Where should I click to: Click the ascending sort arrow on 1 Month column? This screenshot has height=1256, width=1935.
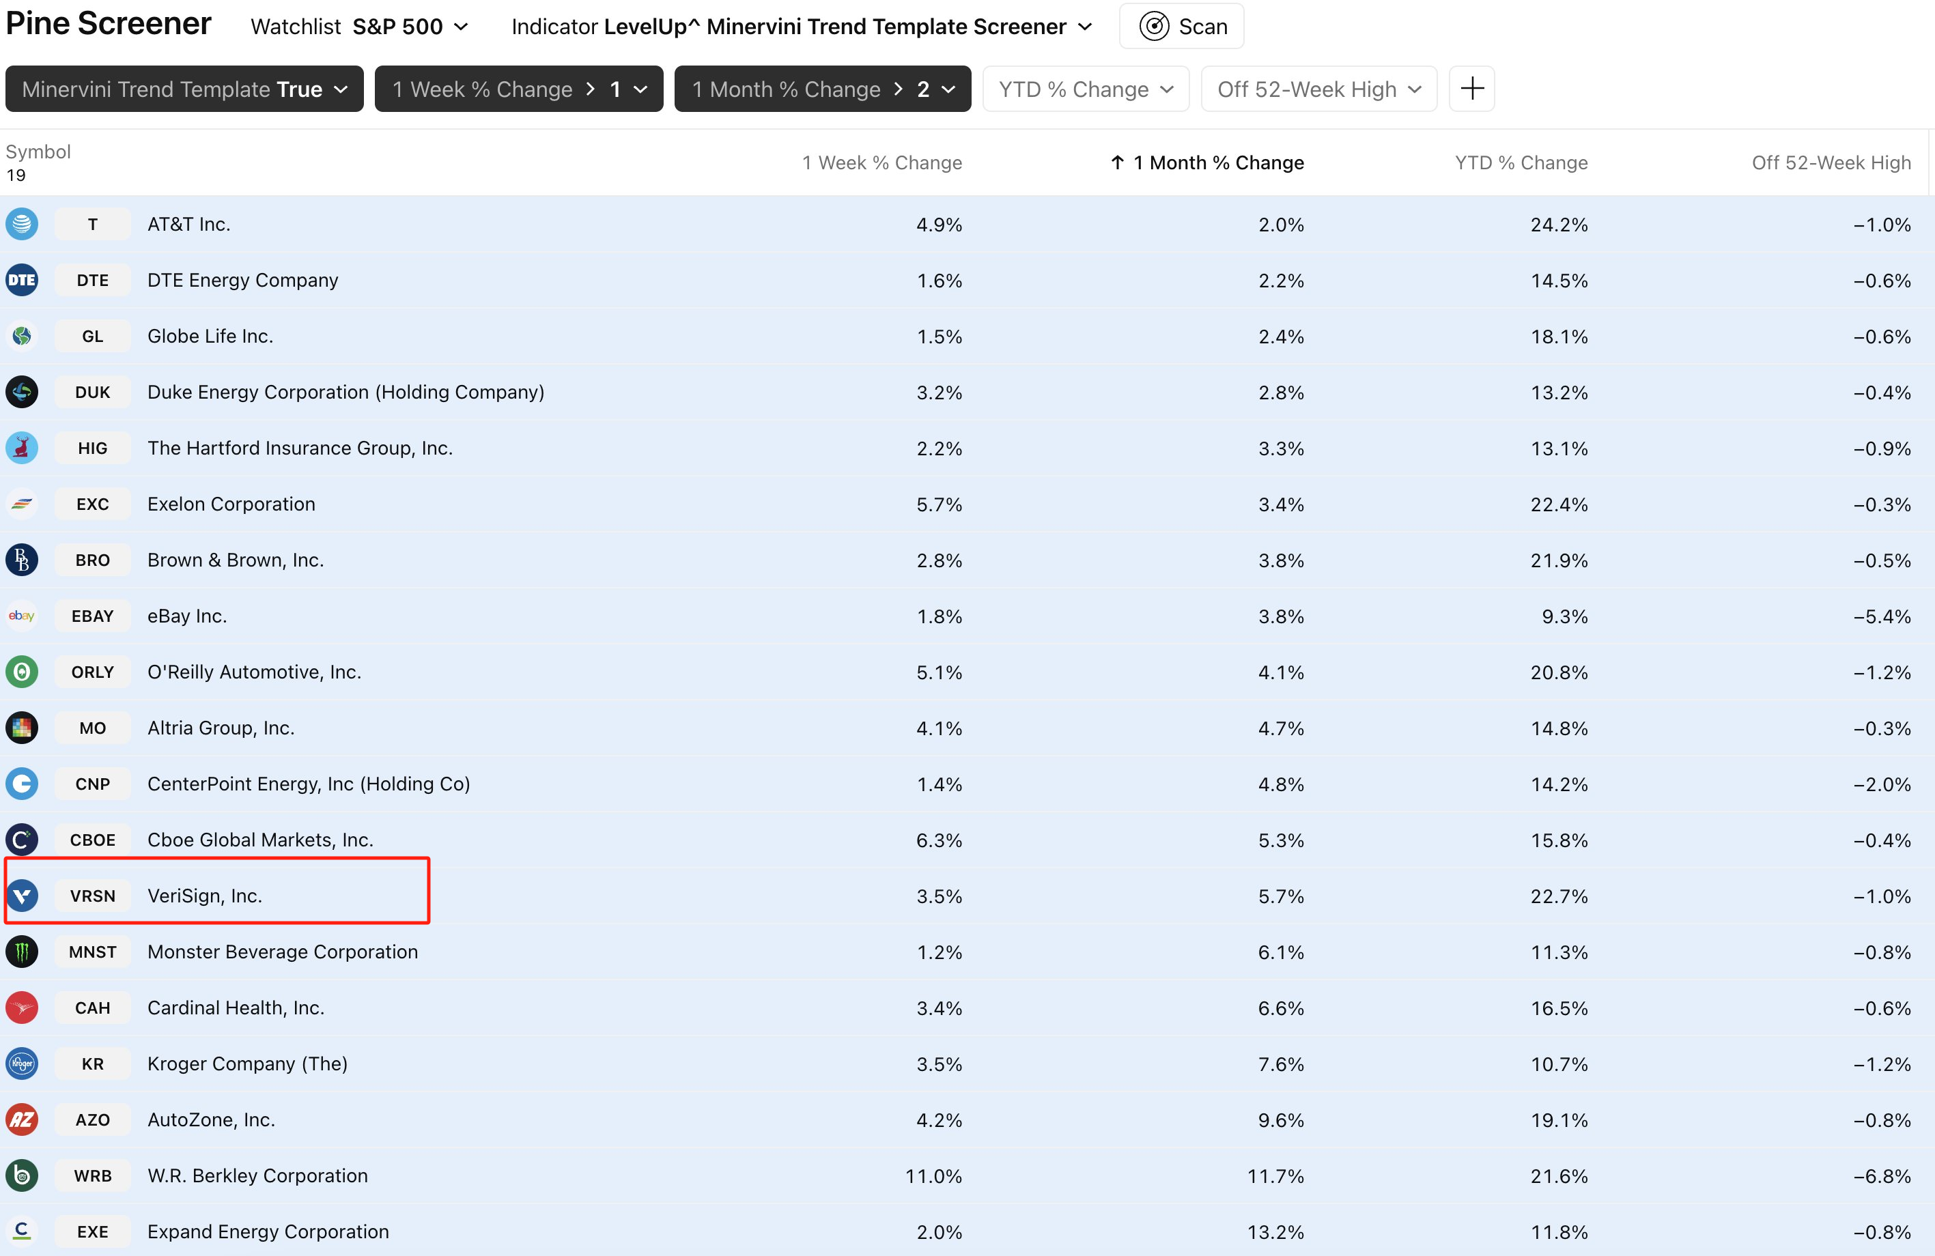pyautogui.click(x=1118, y=162)
